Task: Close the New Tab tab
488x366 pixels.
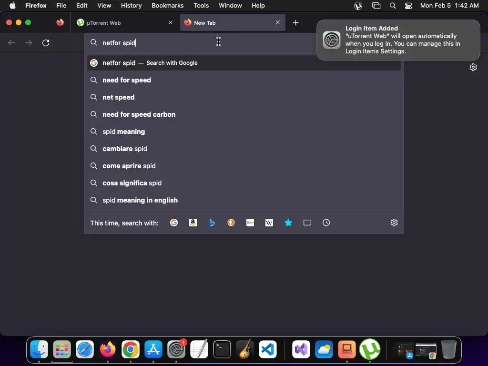Action: pyautogui.click(x=278, y=22)
